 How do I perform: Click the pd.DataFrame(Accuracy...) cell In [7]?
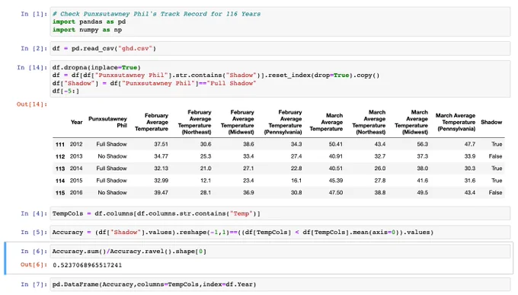pos(280,284)
